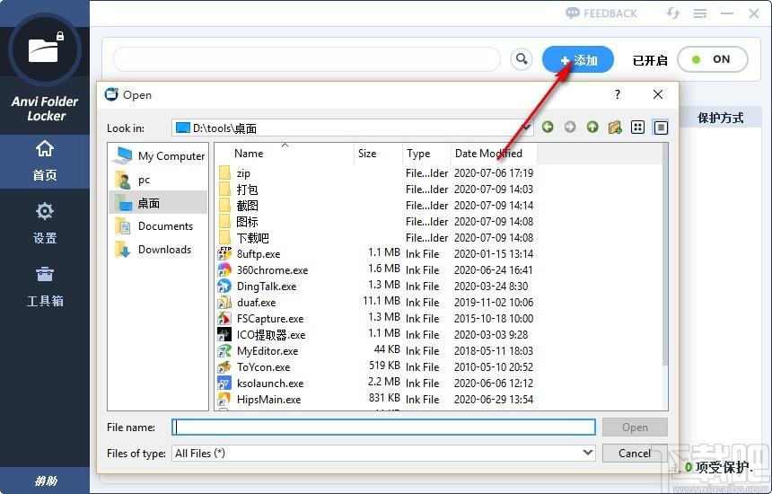Click date 2020-07-06 17:19 cell

pyautogui.click(x=494, y=172)
